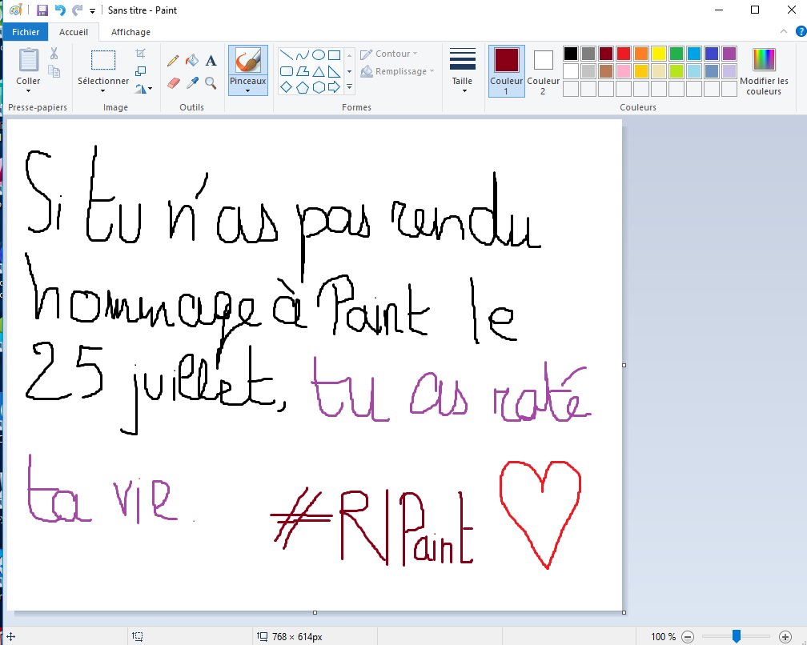Switch to the Accueil tab
Screen dimensions: 807x645
coord(74,32)
